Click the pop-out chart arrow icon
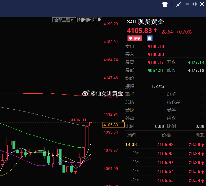206x186 pixels. [100, 20]
